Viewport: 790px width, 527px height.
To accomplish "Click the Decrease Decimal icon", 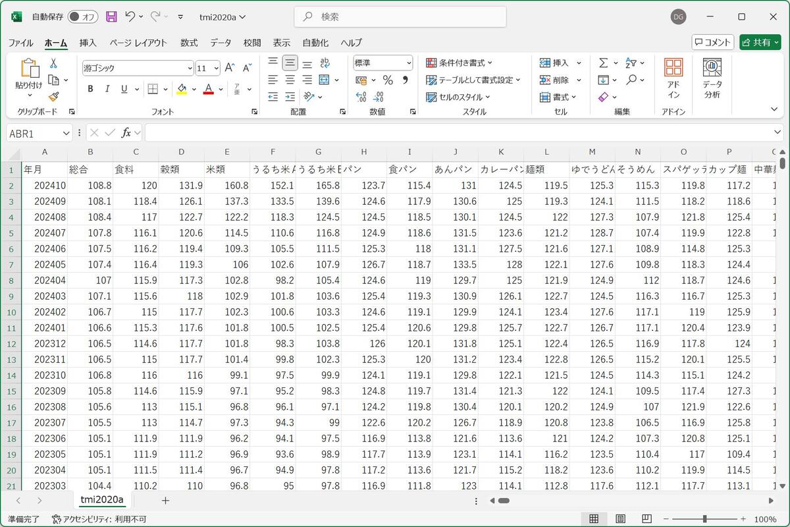I will [379, 97].
